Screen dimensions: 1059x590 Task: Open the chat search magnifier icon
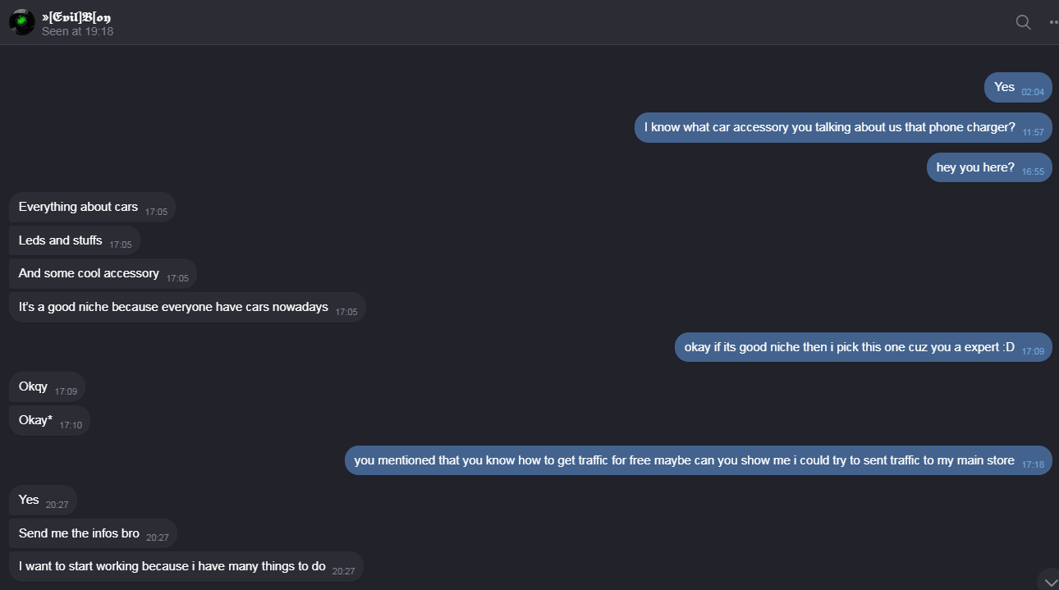point(1023,22)
